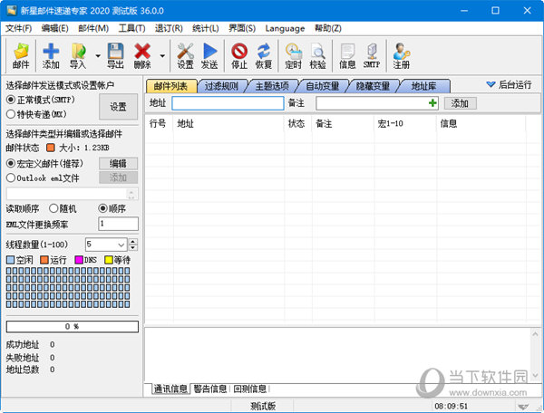Show the 回测信息 log tab
Viewport: 544px width, 413px height.
pos(250,389)
